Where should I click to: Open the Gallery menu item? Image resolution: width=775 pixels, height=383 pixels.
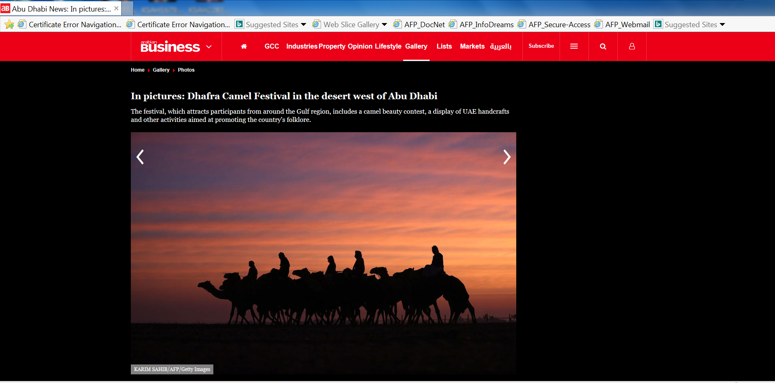pos(416,47)
